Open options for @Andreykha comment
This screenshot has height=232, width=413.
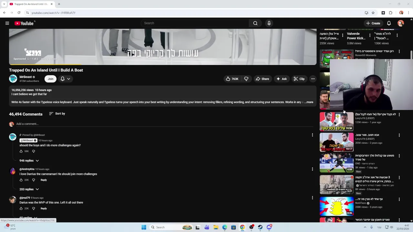(312, 169)
